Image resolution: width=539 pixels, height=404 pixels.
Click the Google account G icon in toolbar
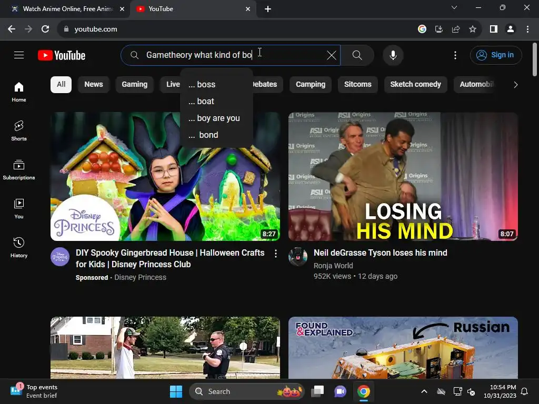tap(422, 29)
